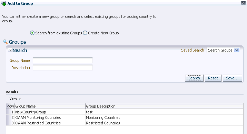This screenshot has height=134, width=247.
Task: Click the 'test' description cell
Action: click(164, 112)
